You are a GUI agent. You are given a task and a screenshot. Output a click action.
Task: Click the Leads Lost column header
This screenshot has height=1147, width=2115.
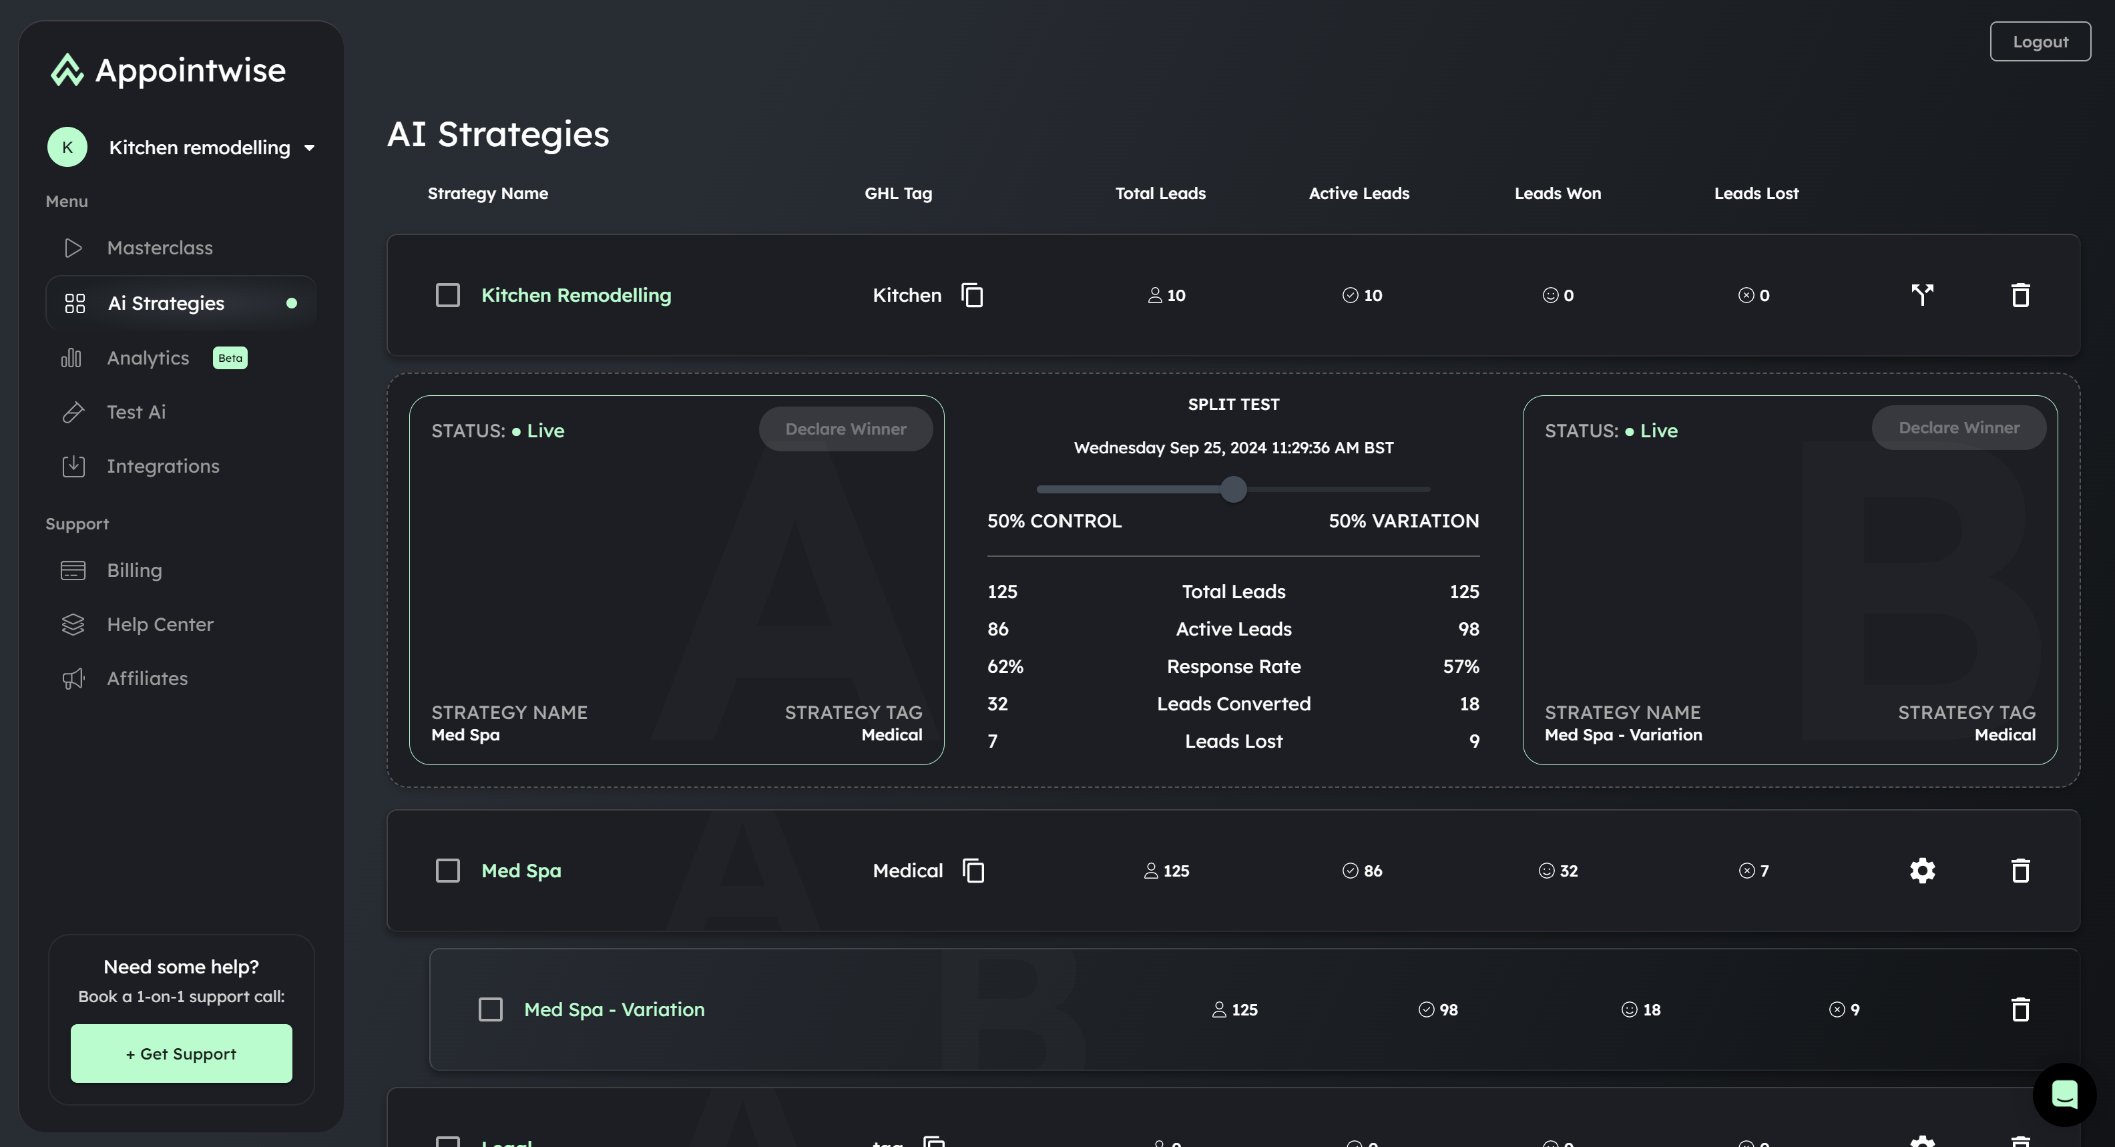click(x=1756, y=193)
